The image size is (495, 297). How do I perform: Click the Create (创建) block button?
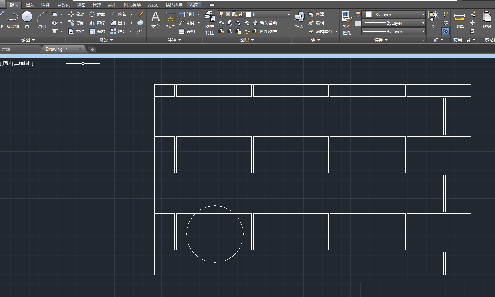(x=316, y=15)
